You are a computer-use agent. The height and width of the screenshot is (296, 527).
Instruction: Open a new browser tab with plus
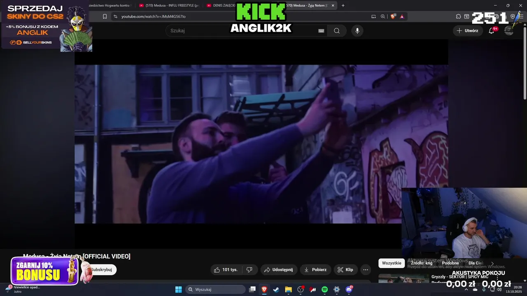[343, 5]
